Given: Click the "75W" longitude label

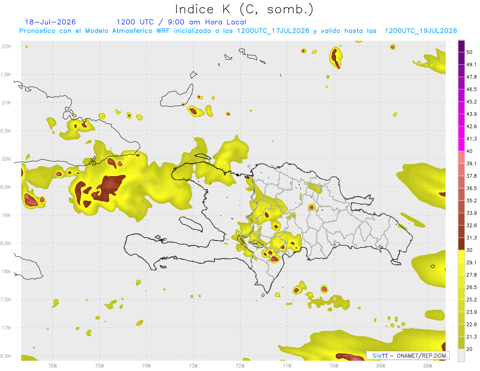Looking at the screenshot, I should pos(100,365).
